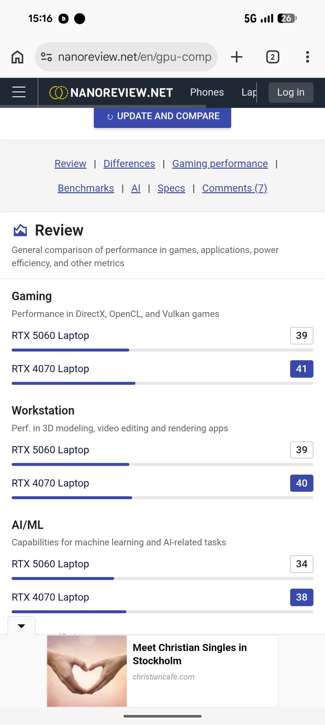The image size is (325, 725).
Task: Click the Workstation RTX 4070 progress bar
Action: tap(162, 498)
